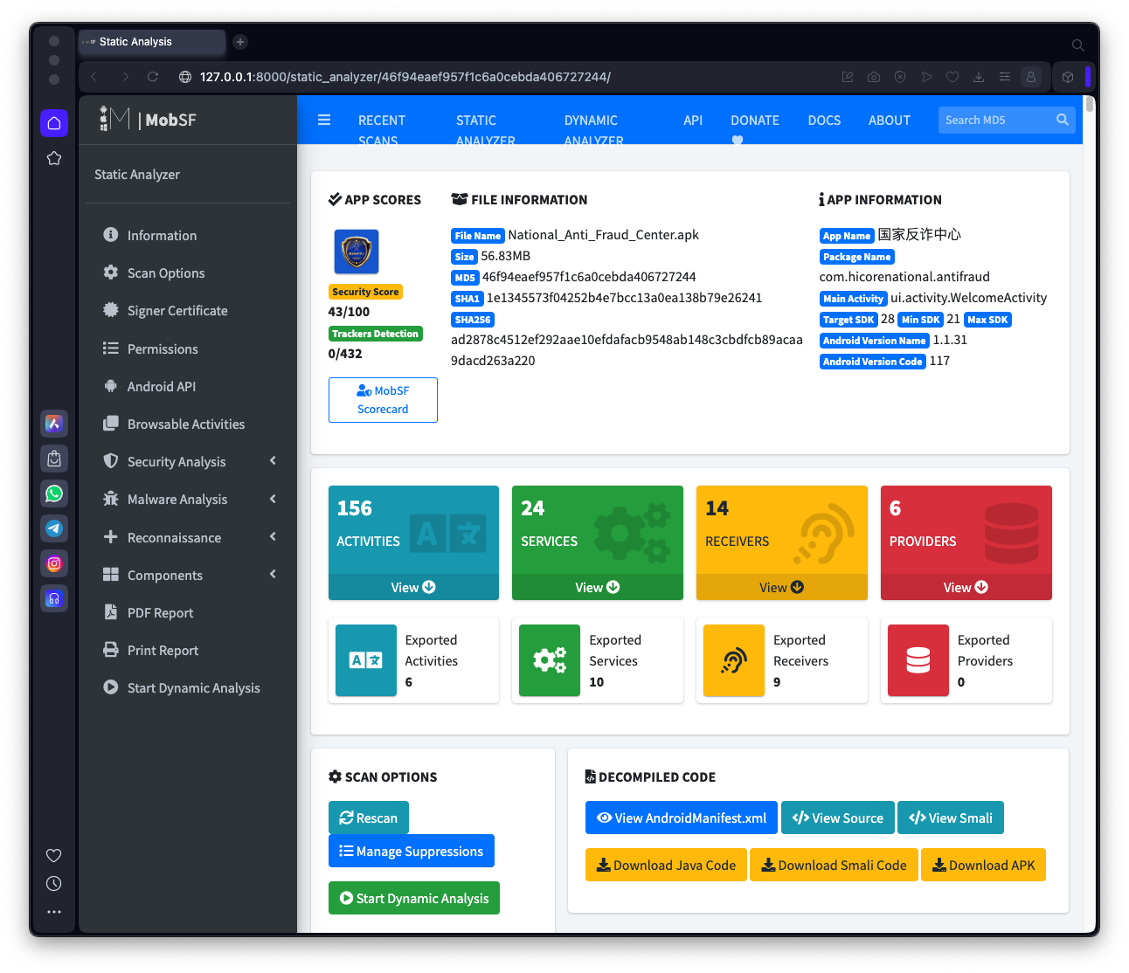
Task: Click the Exported Services gears icon
Action: coord(550,660)
